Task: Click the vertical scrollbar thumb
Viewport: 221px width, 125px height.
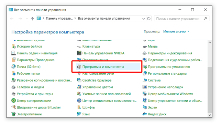Action: 210,90
